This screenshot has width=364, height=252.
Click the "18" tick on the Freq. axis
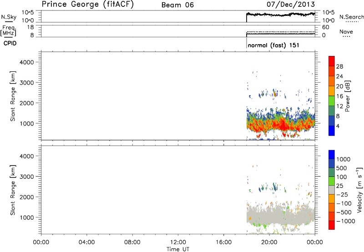coord(30,27)
